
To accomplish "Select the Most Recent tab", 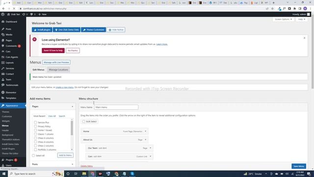I will click(39, 116).
